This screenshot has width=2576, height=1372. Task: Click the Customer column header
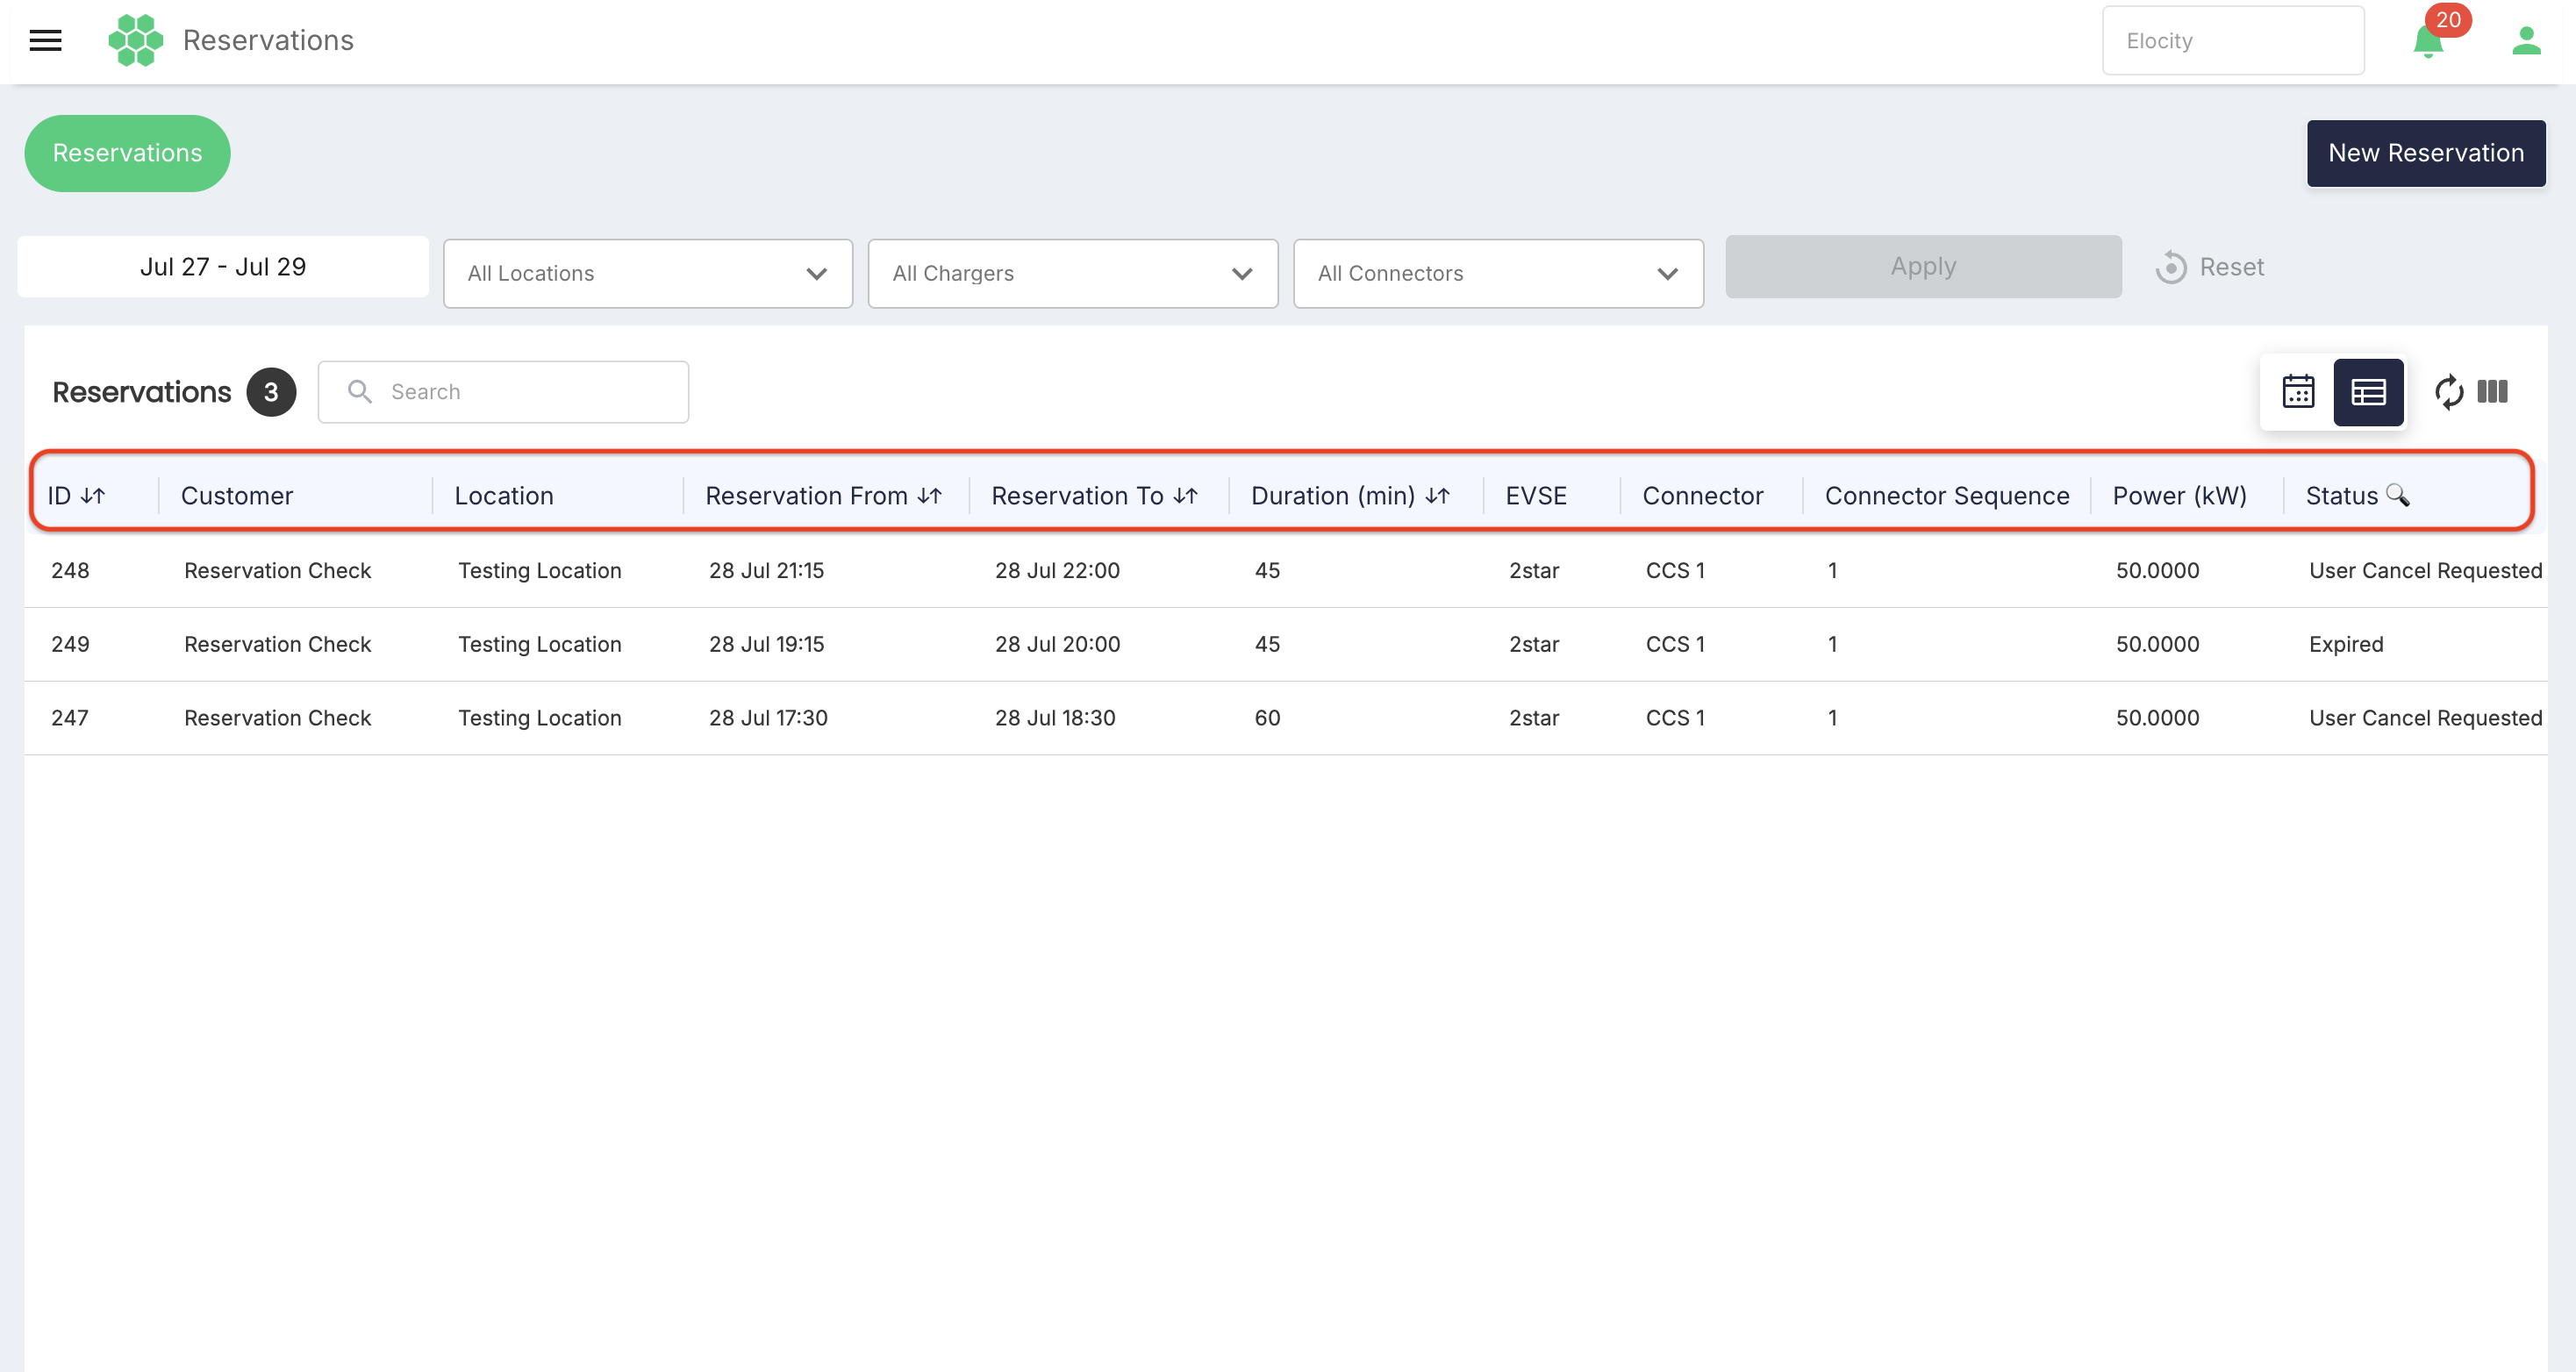coord(237,496)
